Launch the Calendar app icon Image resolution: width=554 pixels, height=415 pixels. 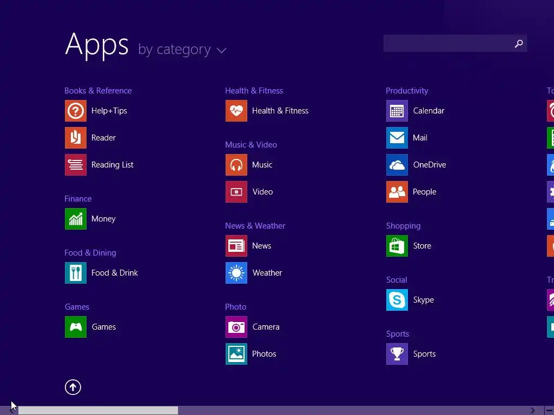click(x=397, y=111)
